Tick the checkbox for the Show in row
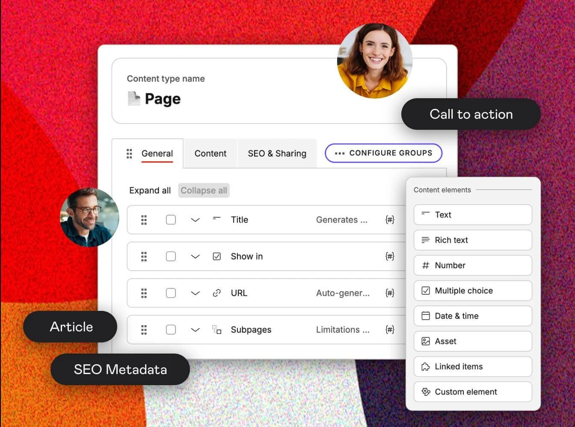 coord(171,256)
